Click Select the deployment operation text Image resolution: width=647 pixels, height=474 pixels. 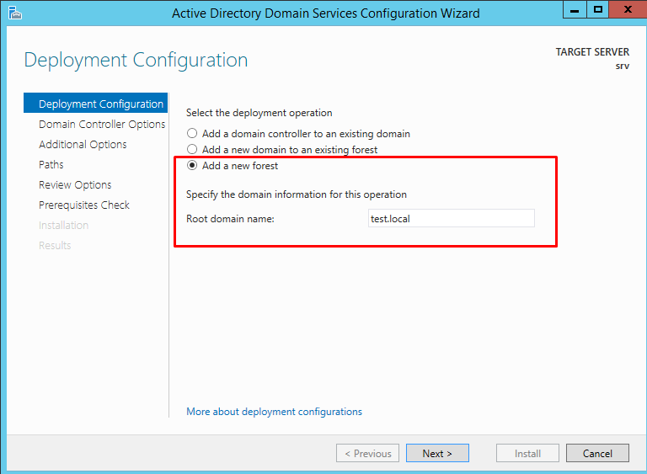(259, 113)
